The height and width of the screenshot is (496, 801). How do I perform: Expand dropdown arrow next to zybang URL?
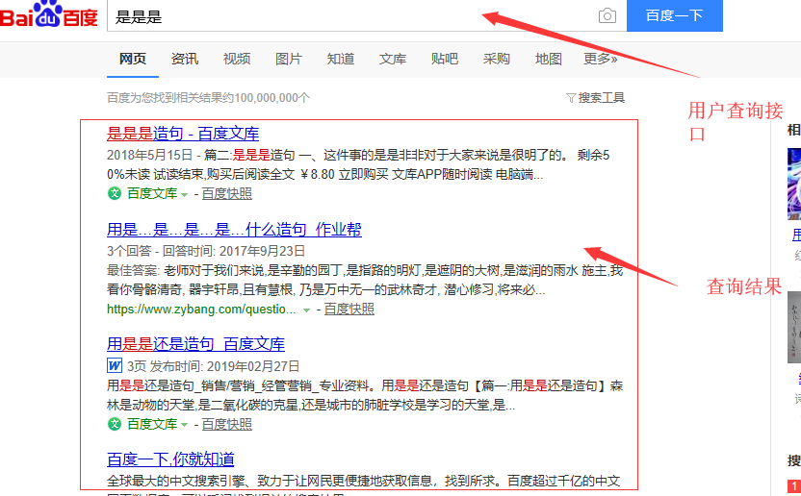coord(306,310)
